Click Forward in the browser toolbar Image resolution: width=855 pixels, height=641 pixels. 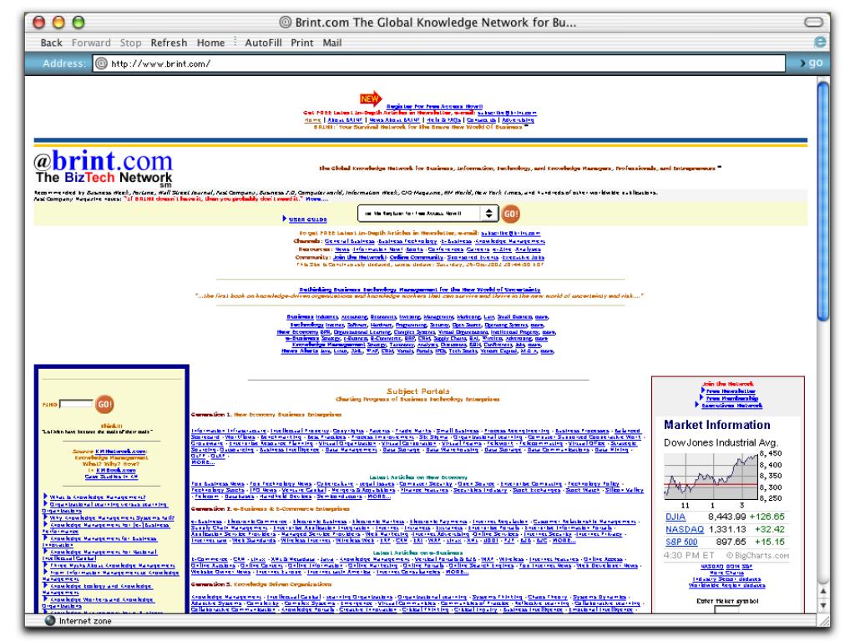tap(91, 43)
